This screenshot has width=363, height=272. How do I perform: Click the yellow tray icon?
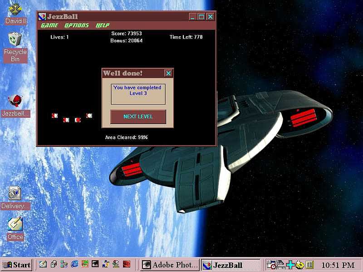[x=300, y=265]
